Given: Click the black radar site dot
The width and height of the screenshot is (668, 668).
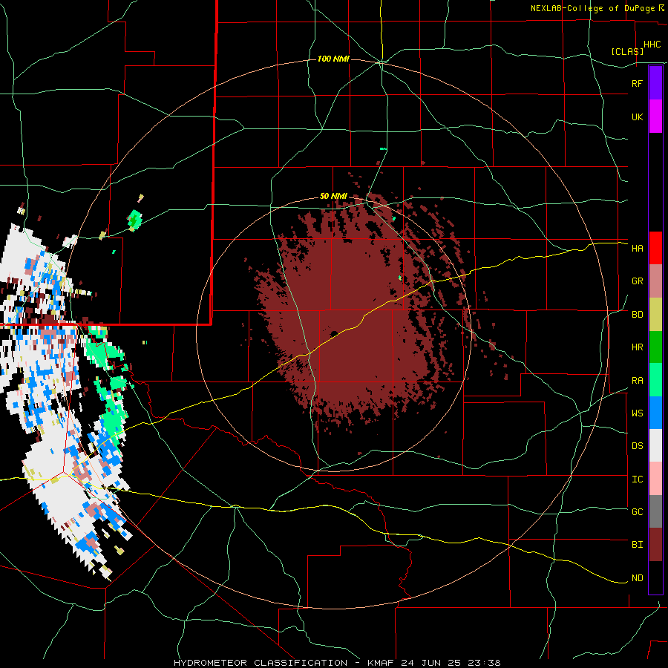Looking at the screenshot, I should [334, 333].
